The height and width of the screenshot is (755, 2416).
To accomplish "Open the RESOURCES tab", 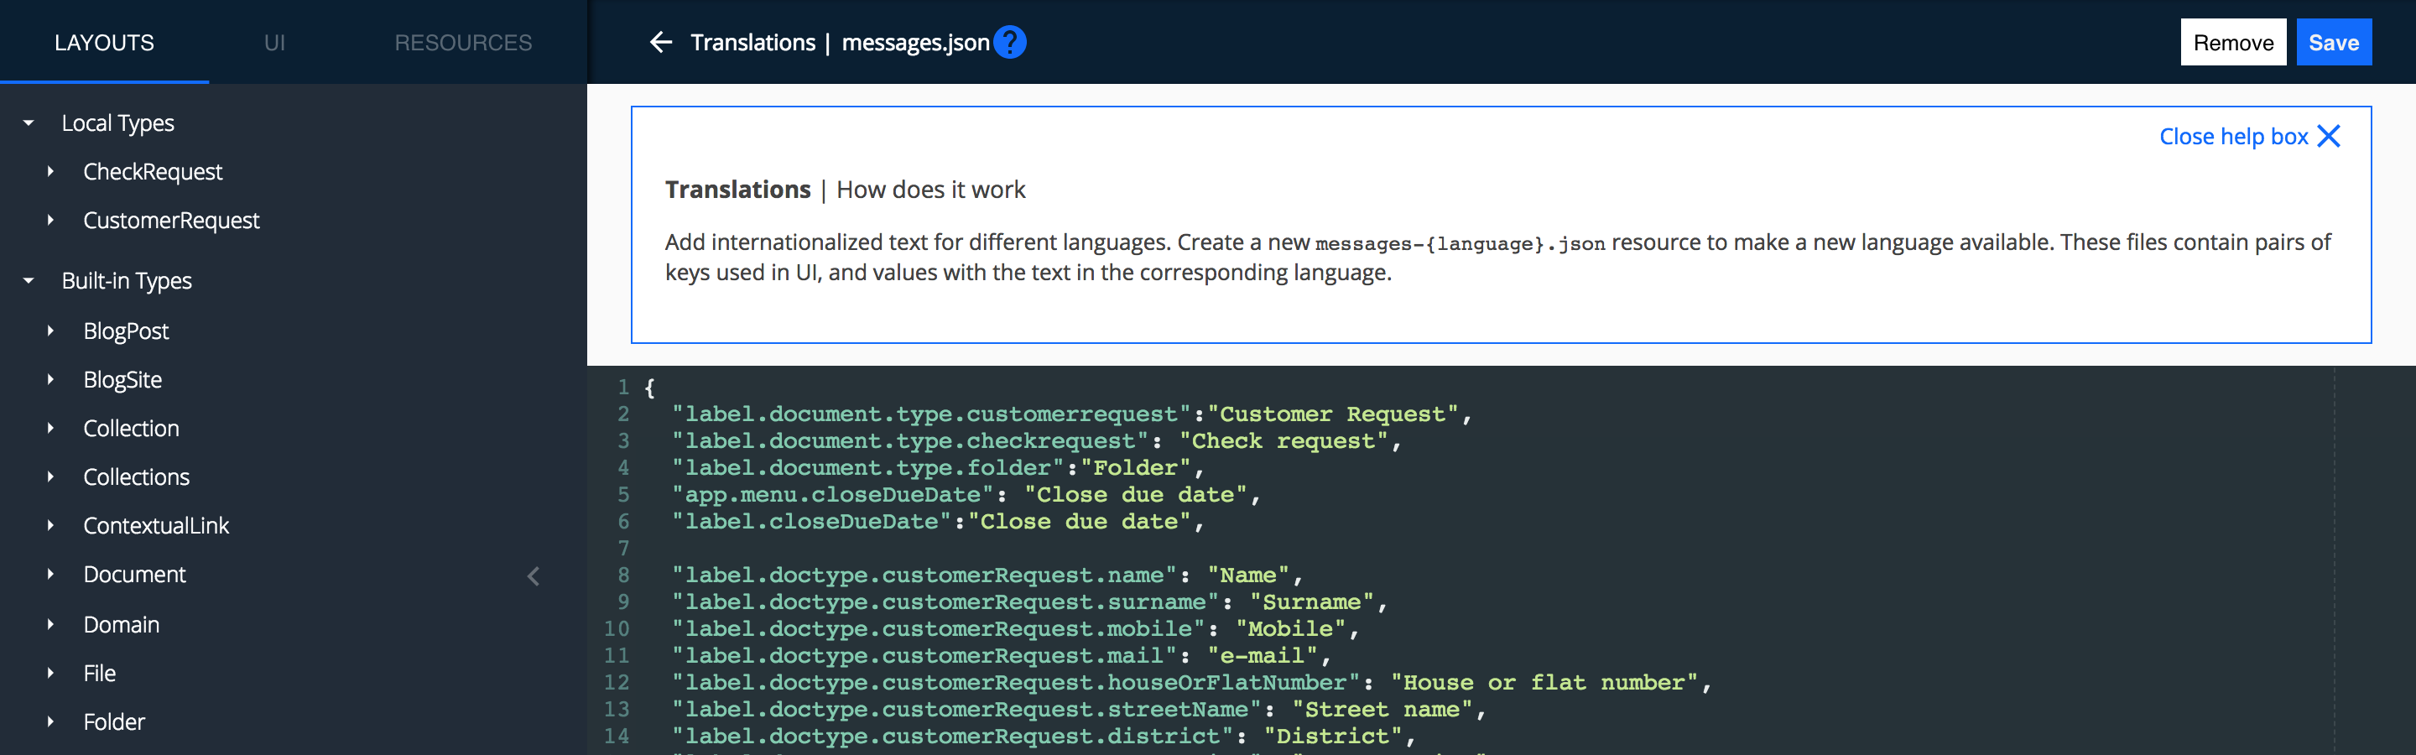I will pos(462,43).
